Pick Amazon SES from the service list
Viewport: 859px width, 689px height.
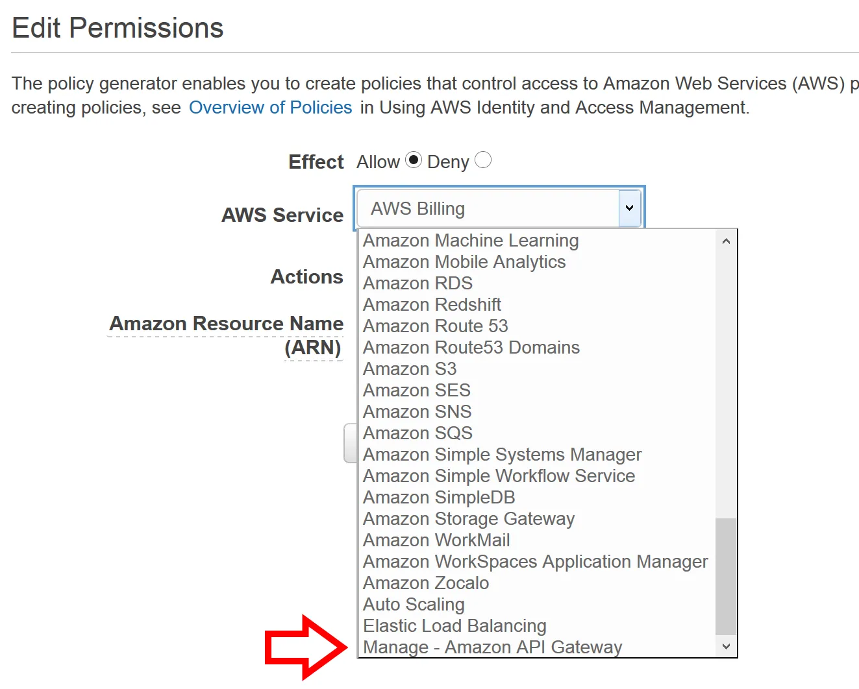tap(416, 391)
